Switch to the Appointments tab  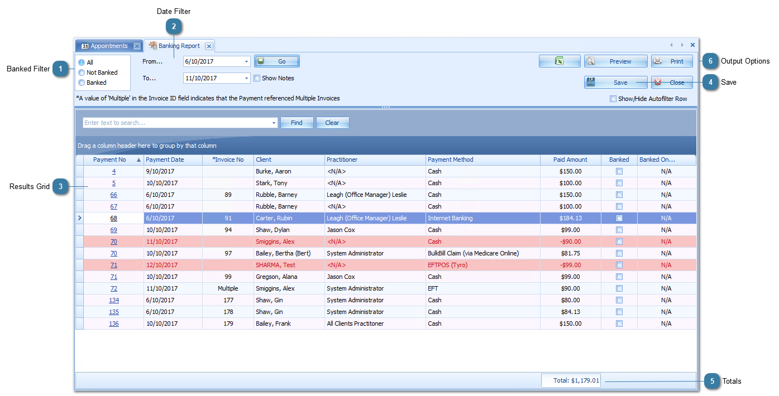pyautogui.click(x=109, y=46)
